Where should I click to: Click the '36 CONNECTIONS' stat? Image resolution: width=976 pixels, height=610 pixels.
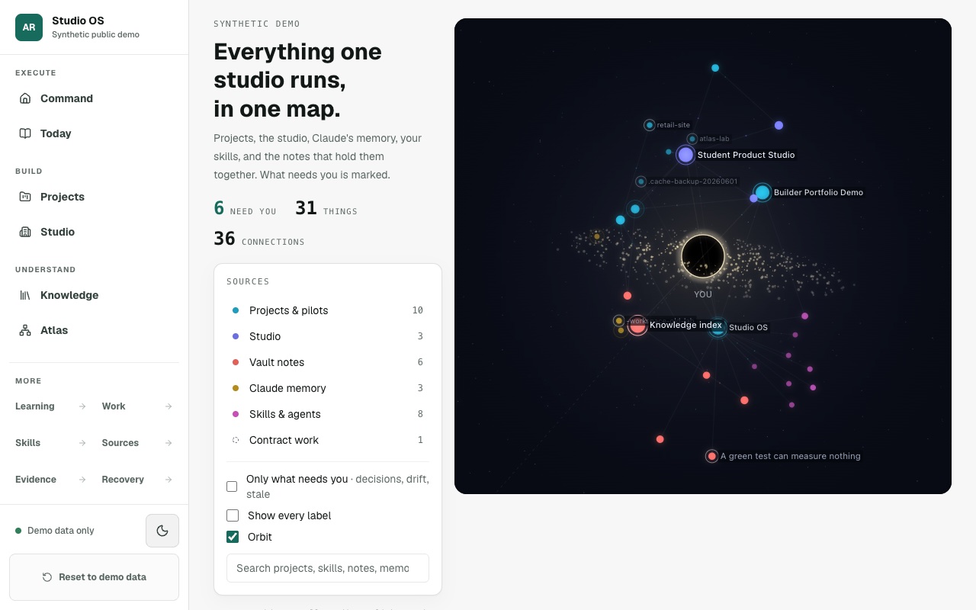[x=259, y=239]
